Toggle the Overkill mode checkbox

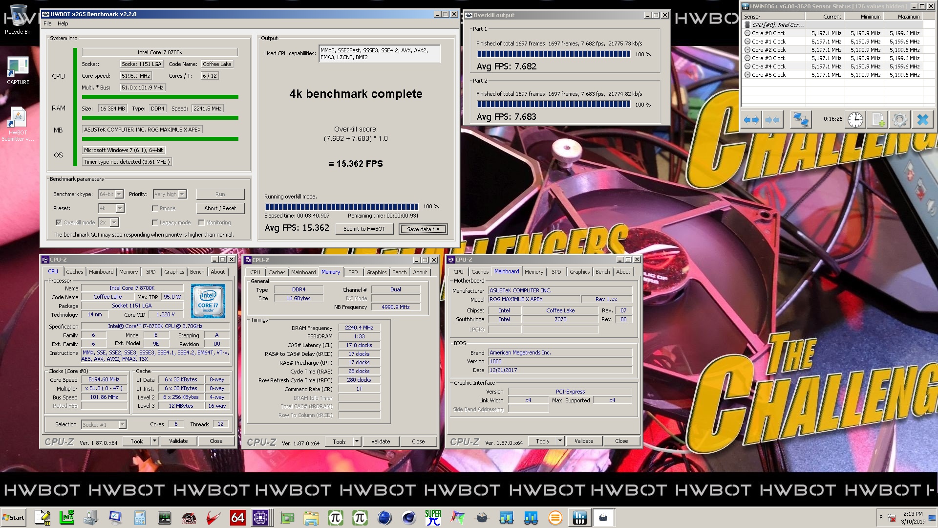pos(59,222)
